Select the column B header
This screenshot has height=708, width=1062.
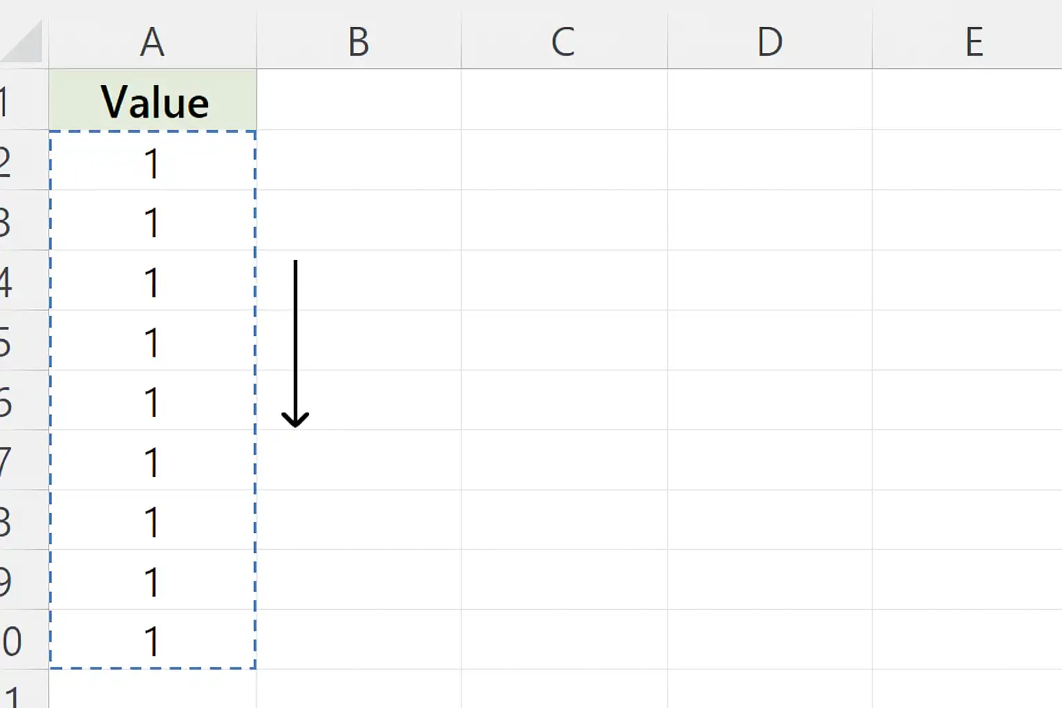(x=358, y=41)
